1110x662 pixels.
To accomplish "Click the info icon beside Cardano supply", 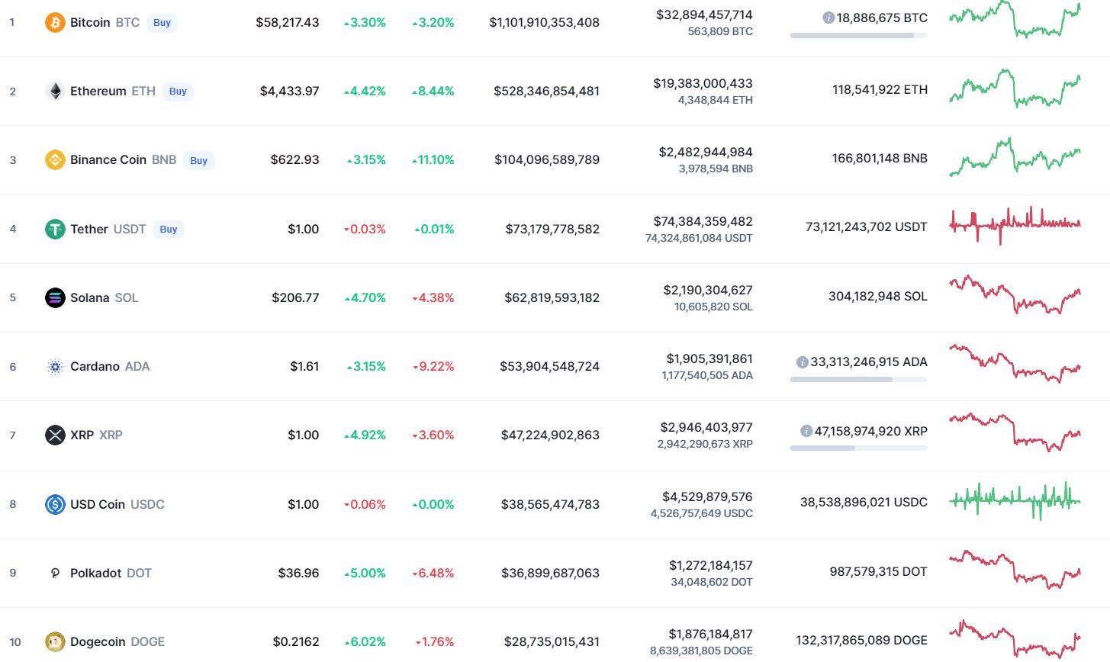I will (802, 362).
